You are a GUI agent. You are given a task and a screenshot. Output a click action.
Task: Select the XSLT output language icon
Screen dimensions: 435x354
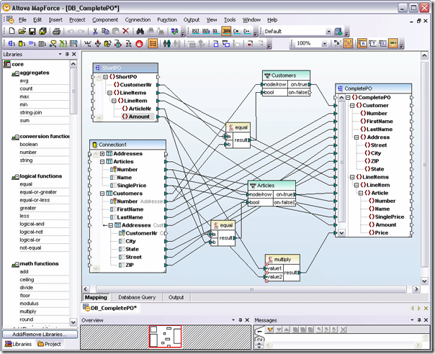click(196, 32)
